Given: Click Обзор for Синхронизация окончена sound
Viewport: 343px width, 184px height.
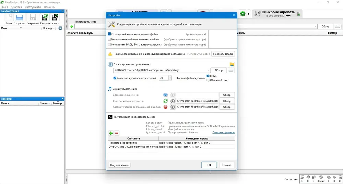Looking at the screenshot, I should [x=227, y=101].
